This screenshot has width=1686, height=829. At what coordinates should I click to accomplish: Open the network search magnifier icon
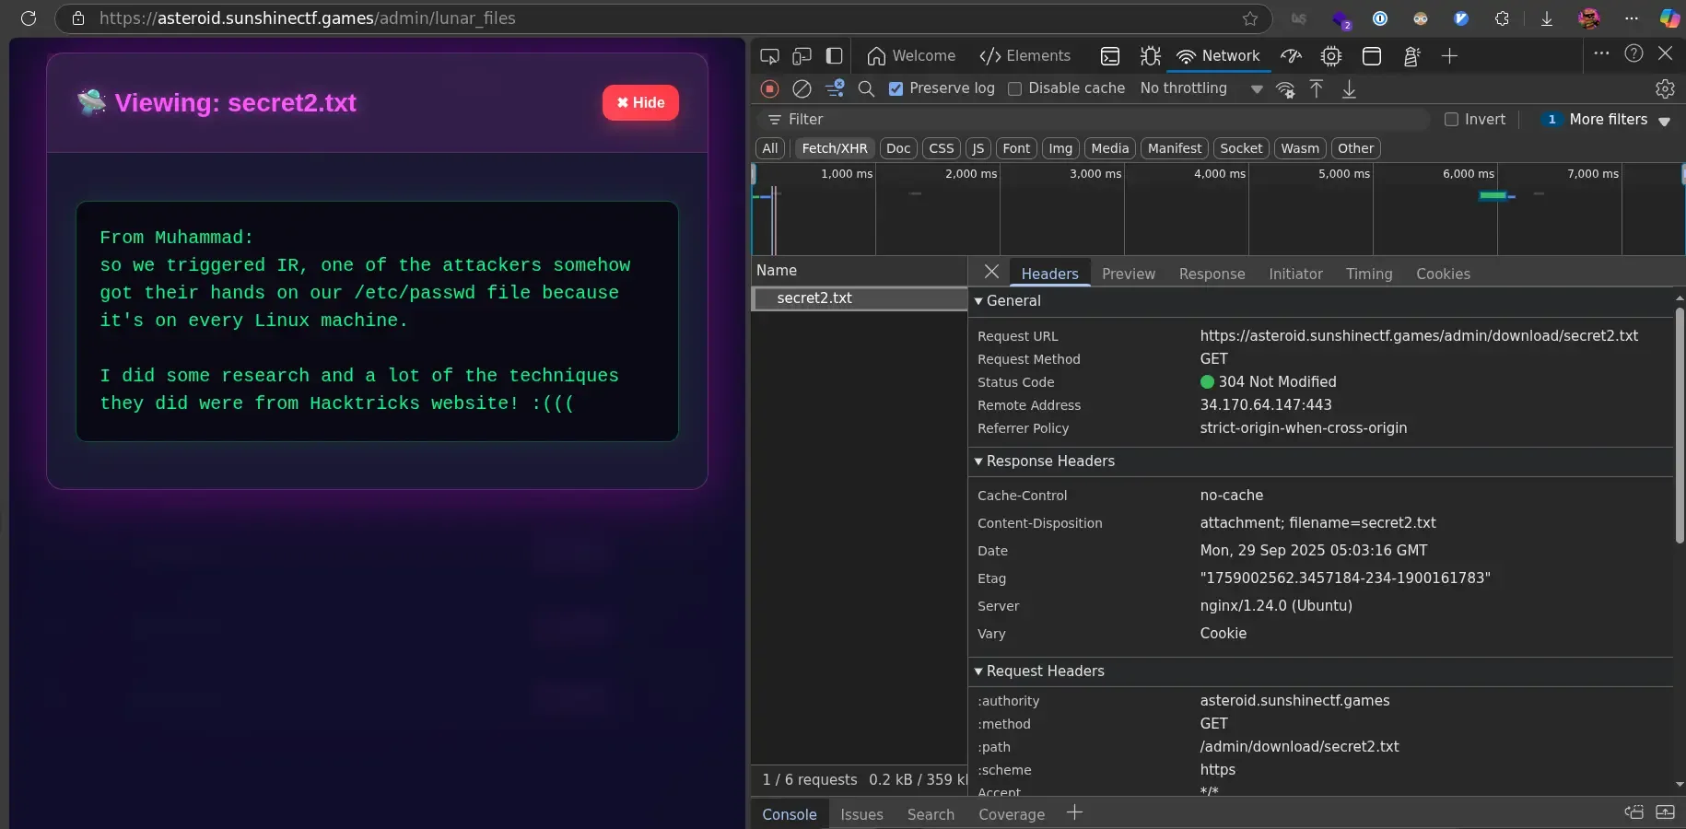(x=866, y=88)
